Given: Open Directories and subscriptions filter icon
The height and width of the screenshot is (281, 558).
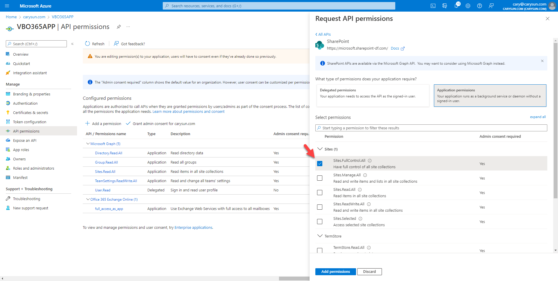Looking at the screenshot, I should point(445,6).
